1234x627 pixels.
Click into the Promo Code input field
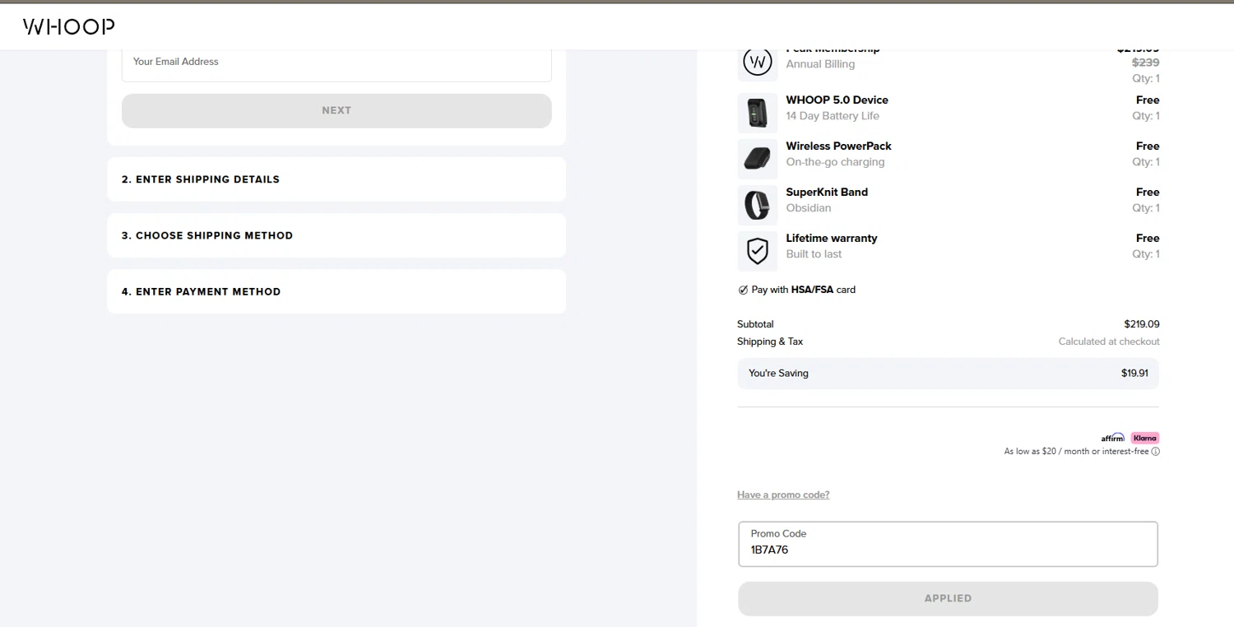tap(948, 544)
